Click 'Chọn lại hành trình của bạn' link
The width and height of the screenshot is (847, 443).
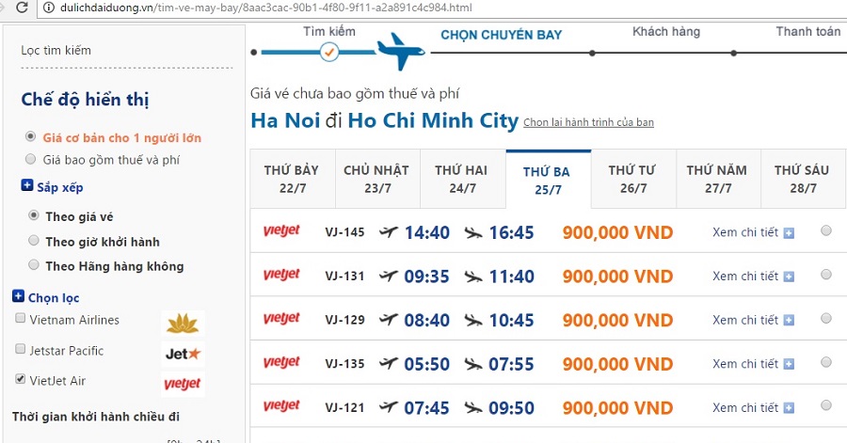(589, 122)
